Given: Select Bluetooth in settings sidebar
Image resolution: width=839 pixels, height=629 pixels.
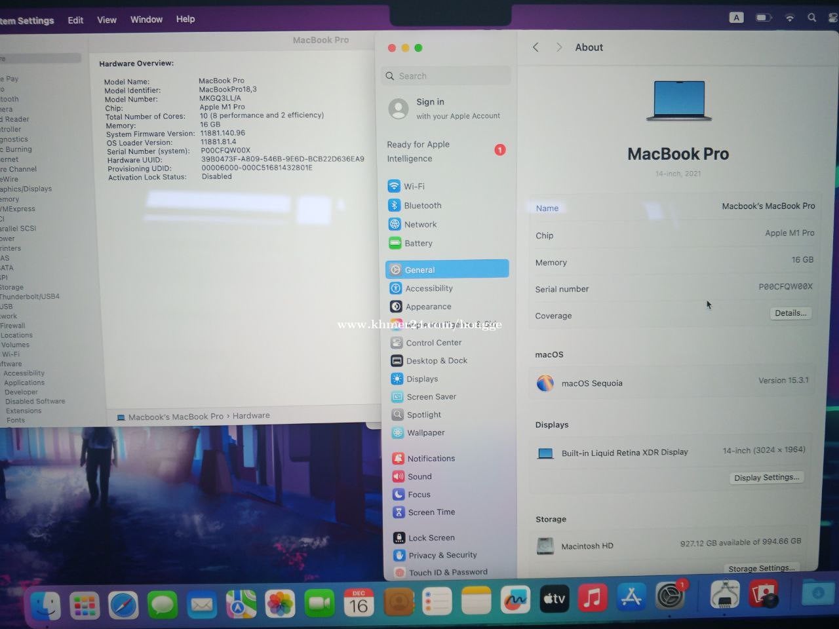Looking at the screenshot, I should tap(422, 206).
